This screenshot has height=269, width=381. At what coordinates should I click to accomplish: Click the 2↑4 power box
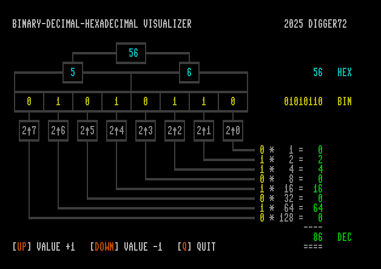pos(116,130)
